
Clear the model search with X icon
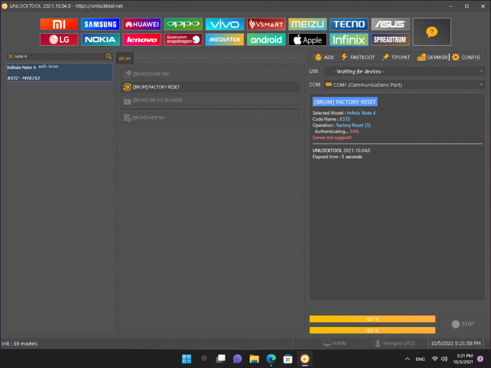coord(11,56)
